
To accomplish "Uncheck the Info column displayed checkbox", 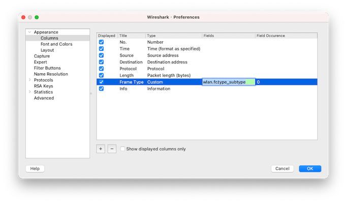I will point(101,88).
